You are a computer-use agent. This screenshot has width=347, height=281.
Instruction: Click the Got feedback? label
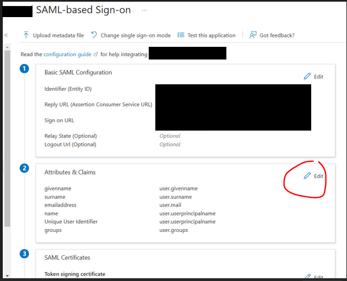pyautogui.click(x=277, y=35)
